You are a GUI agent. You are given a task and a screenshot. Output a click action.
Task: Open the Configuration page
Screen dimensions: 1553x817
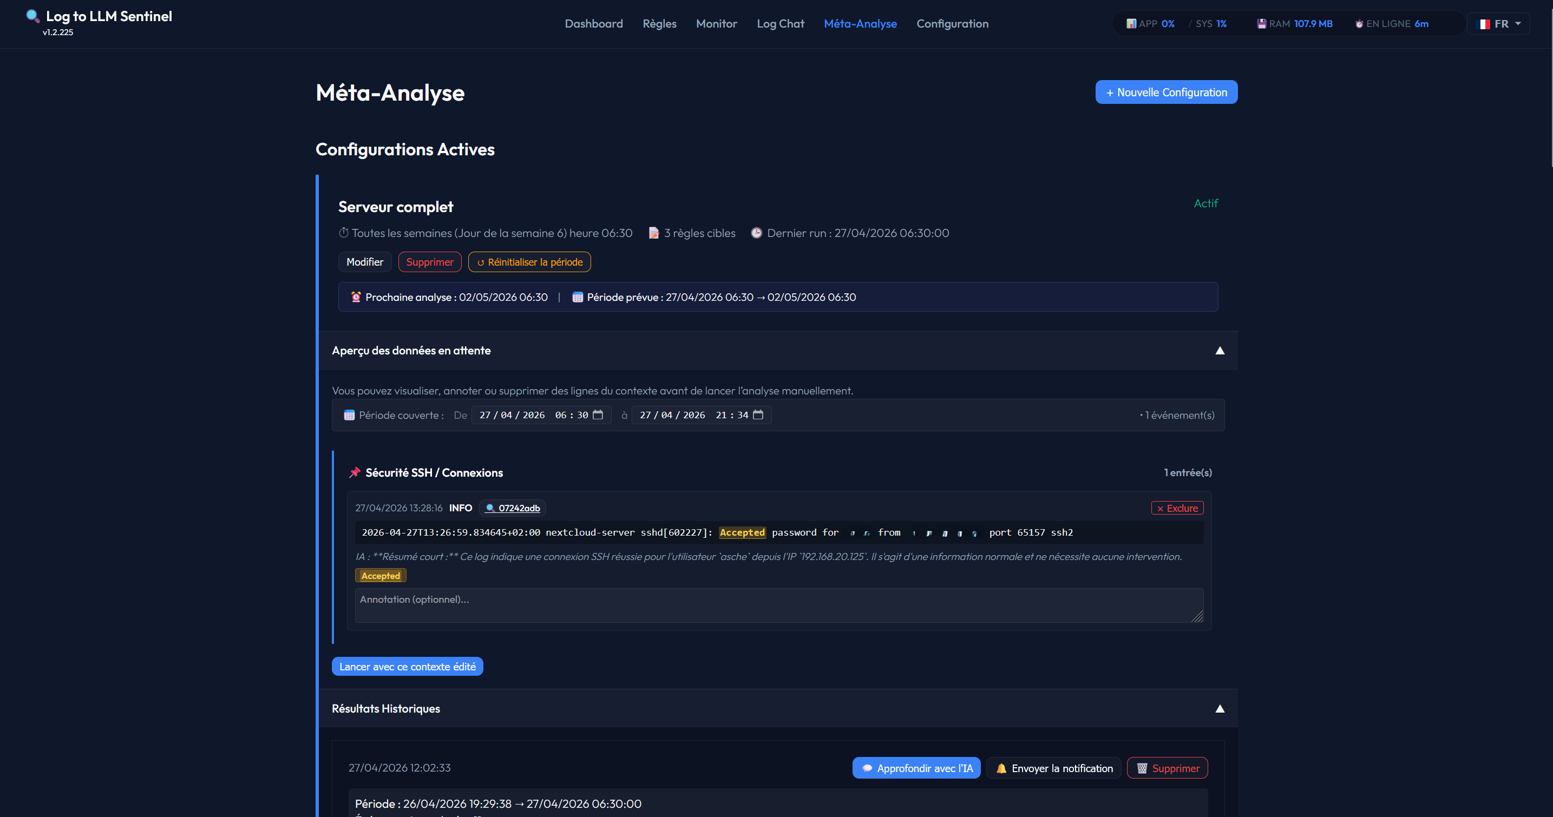953,23
